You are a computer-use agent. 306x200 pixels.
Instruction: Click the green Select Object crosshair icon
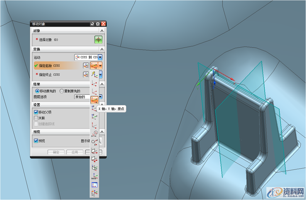click(98, 39)
